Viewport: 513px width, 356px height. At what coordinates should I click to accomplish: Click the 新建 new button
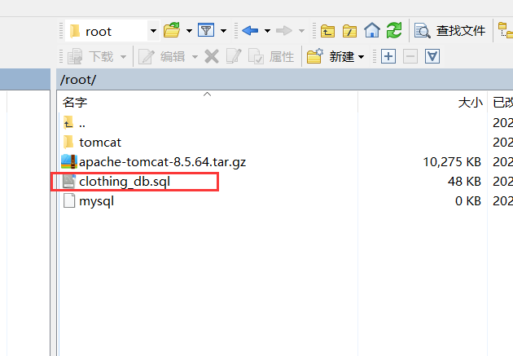331,56
